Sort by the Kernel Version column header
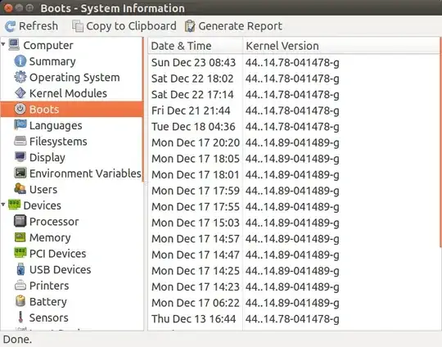The height and width of the screenshot is (347, 442). tap(341, 46)
